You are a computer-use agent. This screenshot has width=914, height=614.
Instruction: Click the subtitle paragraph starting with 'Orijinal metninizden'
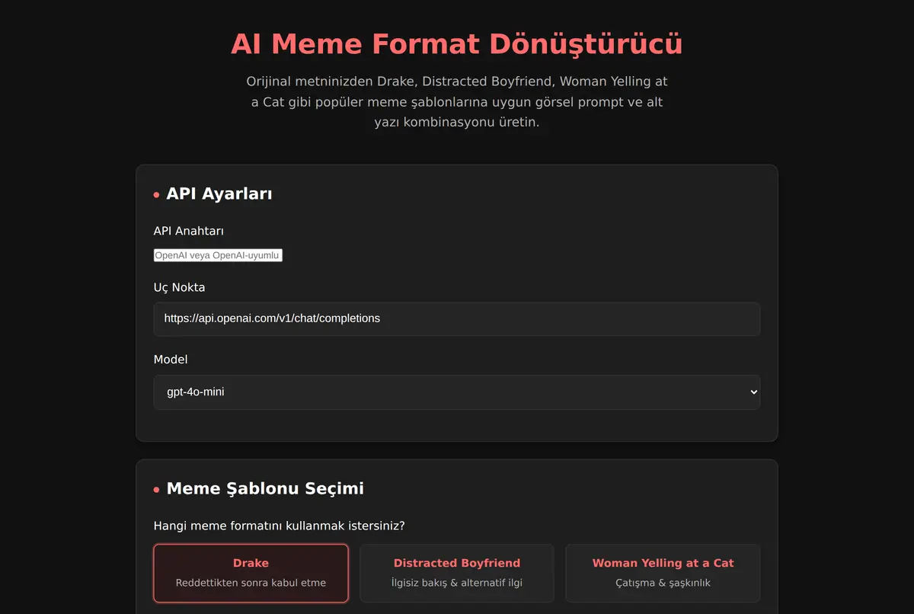click(457, 101)
